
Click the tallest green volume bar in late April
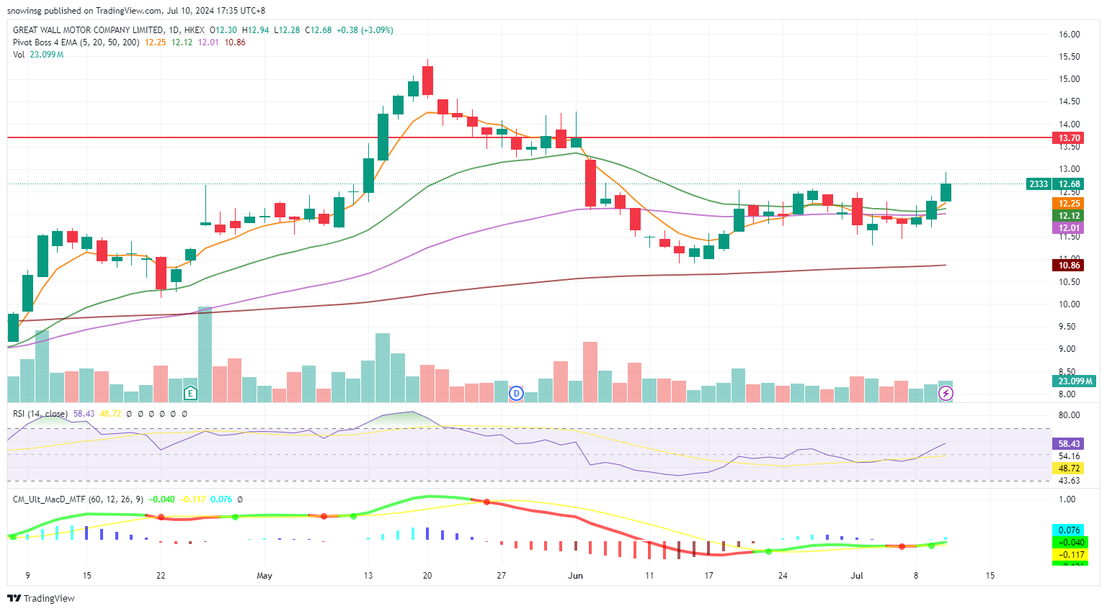(205, 354)
